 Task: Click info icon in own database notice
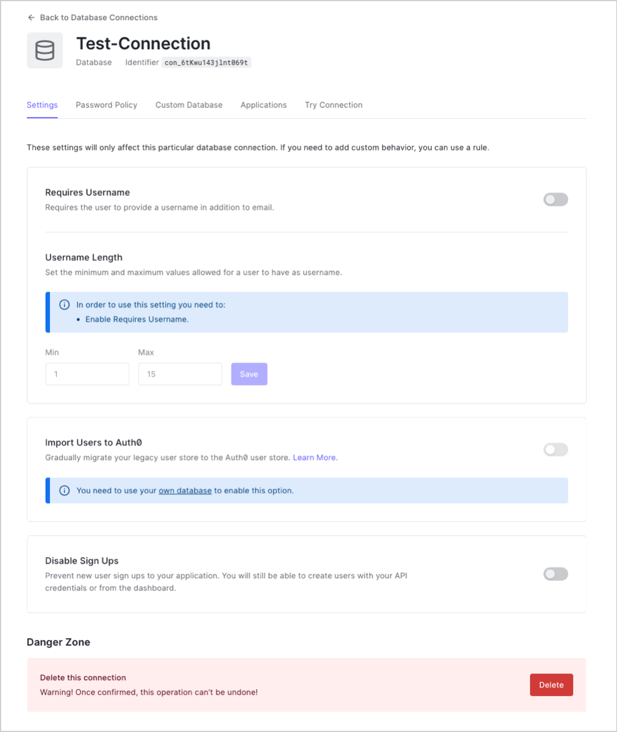(x=64, y=490)
